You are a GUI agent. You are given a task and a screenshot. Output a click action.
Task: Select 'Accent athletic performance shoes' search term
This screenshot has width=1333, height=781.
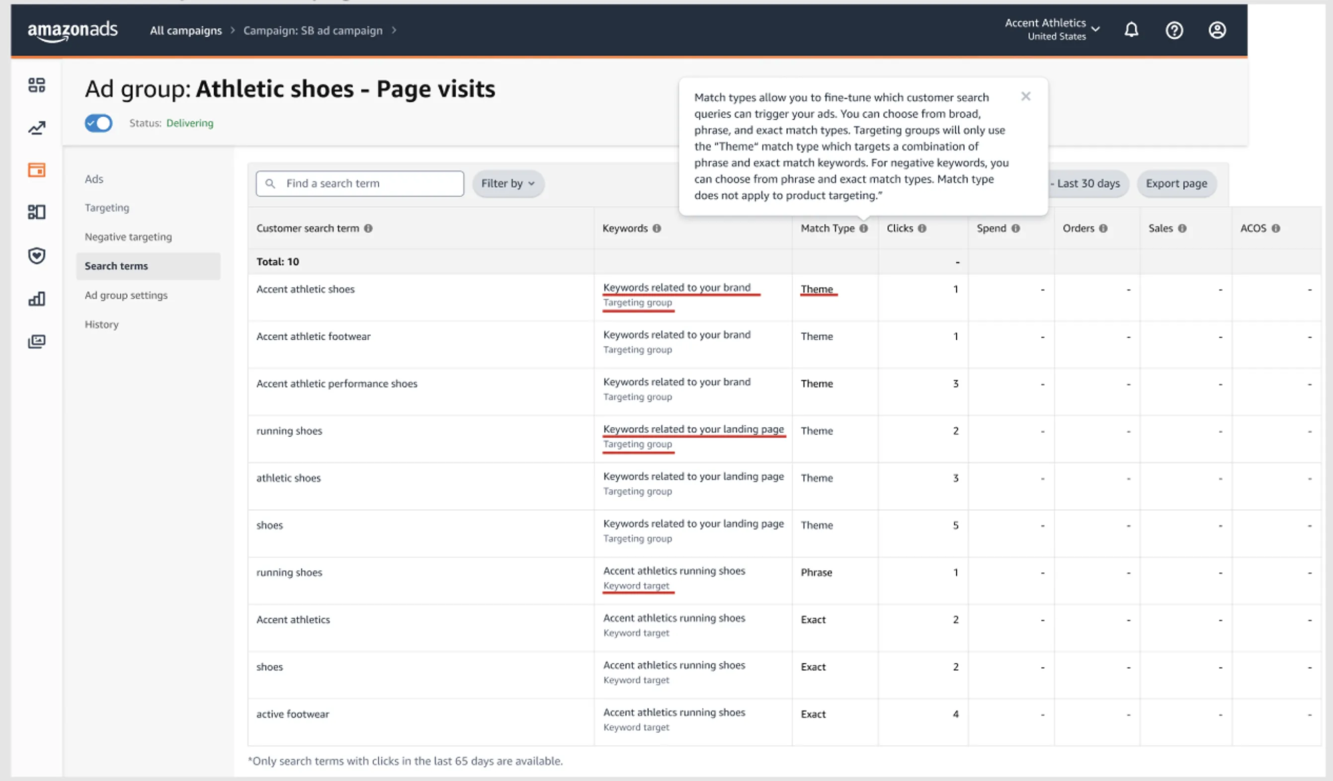tap(336, 384)
